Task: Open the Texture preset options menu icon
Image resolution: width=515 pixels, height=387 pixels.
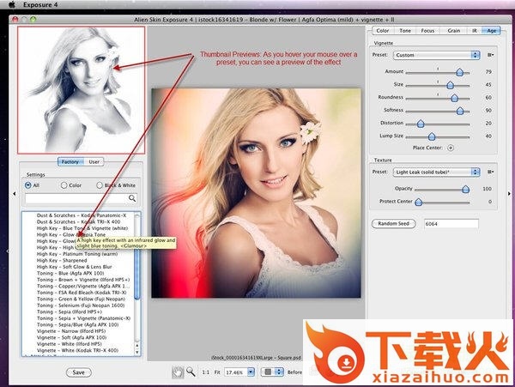Action: point(490,172)
